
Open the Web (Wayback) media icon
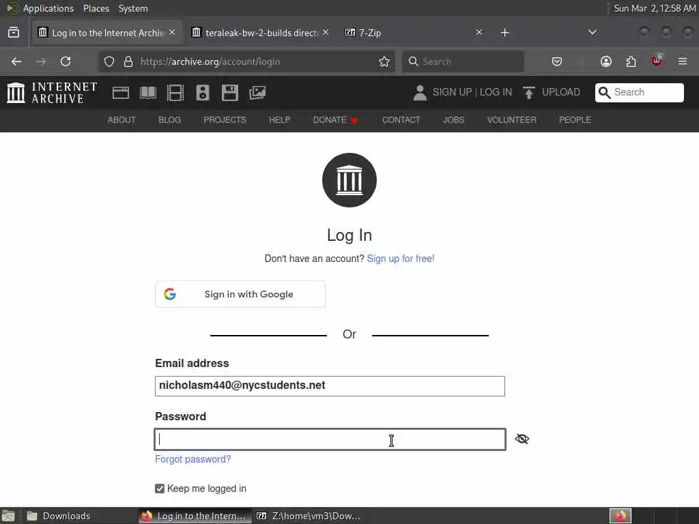120,93
